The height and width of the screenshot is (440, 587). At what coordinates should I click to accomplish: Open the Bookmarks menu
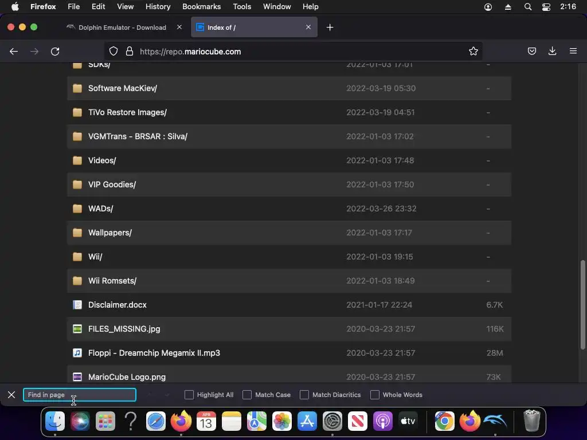tap(201, 7)
